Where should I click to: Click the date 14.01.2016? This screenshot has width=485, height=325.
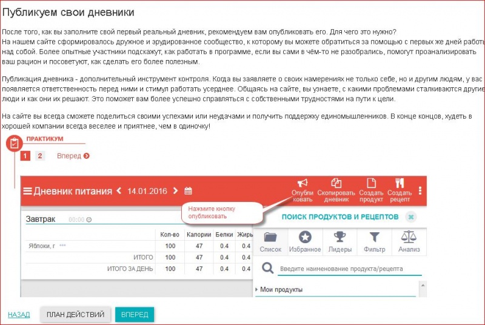click(x=147, y=191)
